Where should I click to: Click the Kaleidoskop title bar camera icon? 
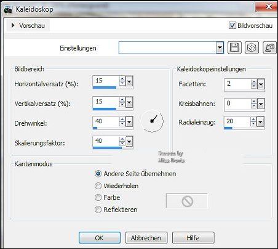8,9
